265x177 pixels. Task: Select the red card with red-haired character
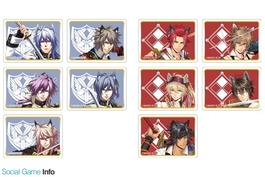point(168,41)
